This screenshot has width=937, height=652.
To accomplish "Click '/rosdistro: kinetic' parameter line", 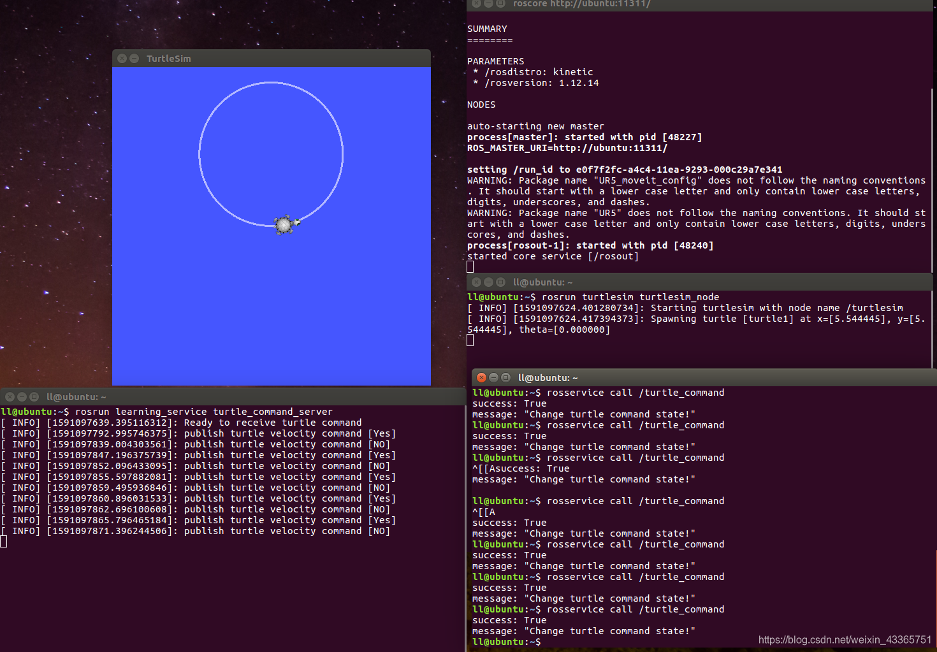I will pyautogui.click(x=533, y=72).
